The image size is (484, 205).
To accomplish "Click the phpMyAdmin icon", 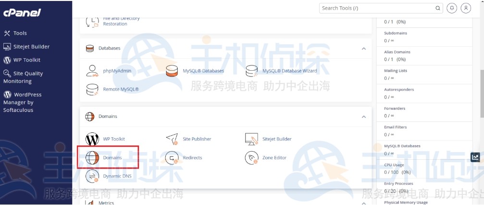I will pyautogui.click(x=92, y=71).
